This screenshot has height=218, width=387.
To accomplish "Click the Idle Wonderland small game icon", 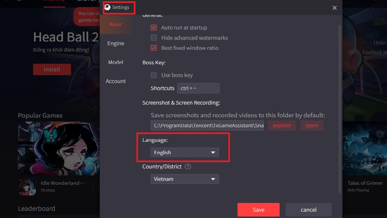I will coord(27,187).
